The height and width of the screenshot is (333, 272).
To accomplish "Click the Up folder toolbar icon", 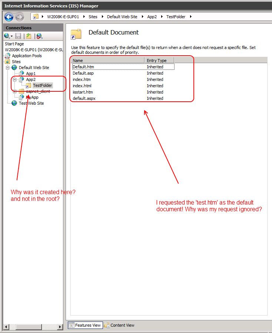I will coord(29,36).
